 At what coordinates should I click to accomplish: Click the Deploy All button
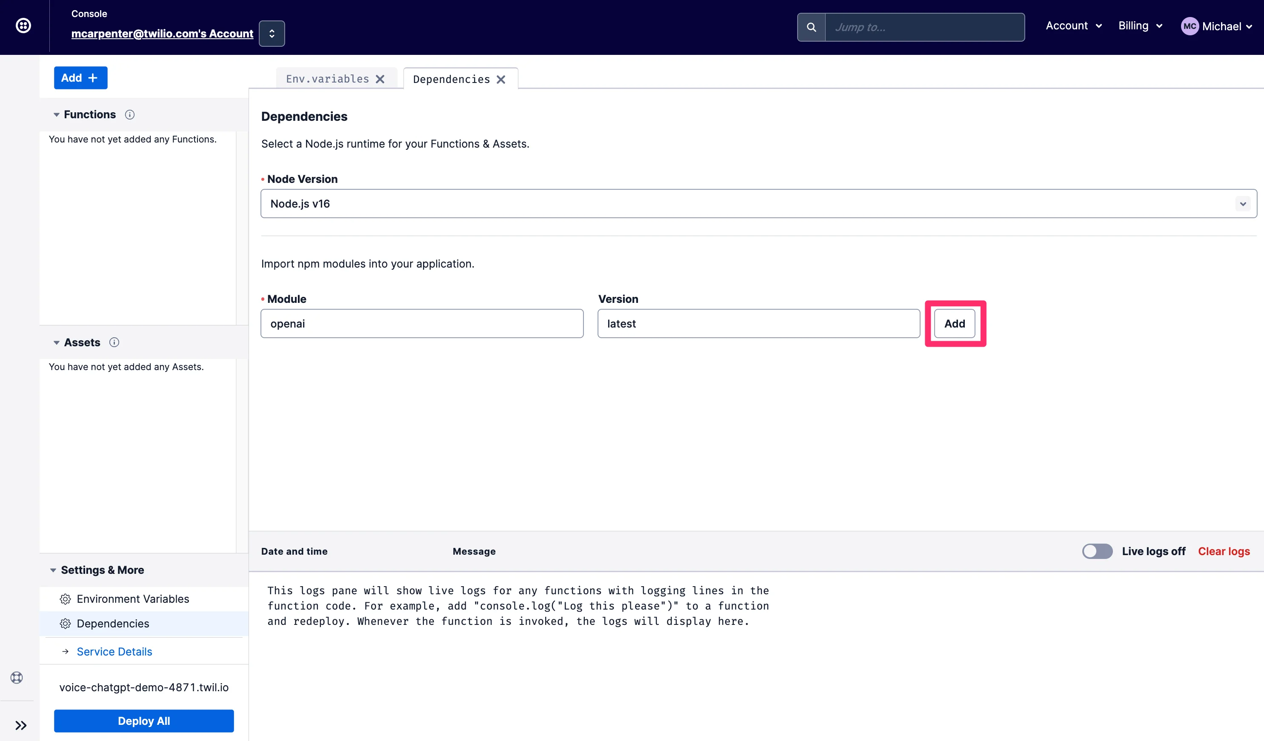(144, 721)
